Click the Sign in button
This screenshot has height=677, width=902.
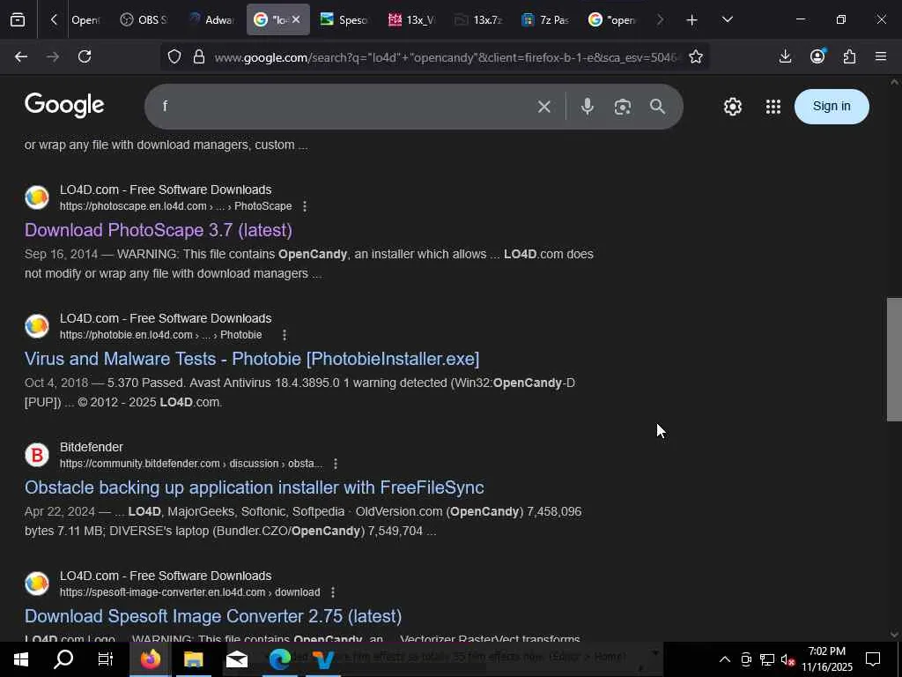(x=832, y=107)
